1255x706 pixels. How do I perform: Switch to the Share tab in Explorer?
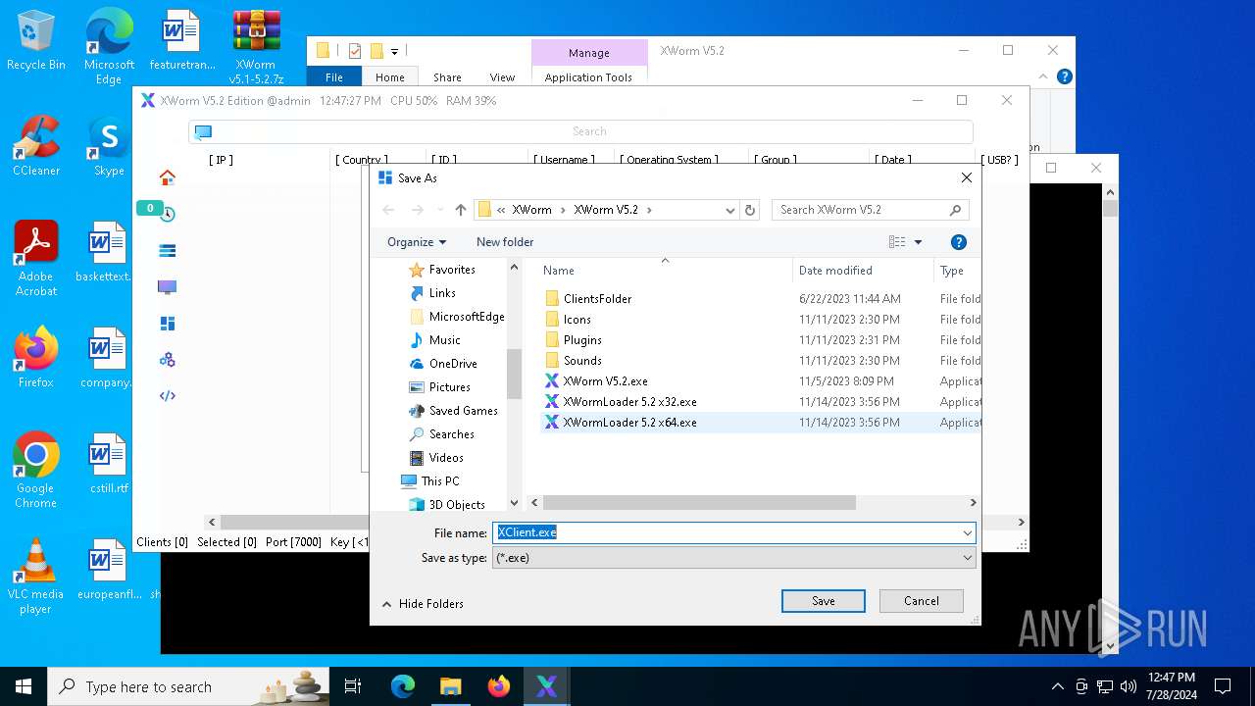[x=447, y=77]
